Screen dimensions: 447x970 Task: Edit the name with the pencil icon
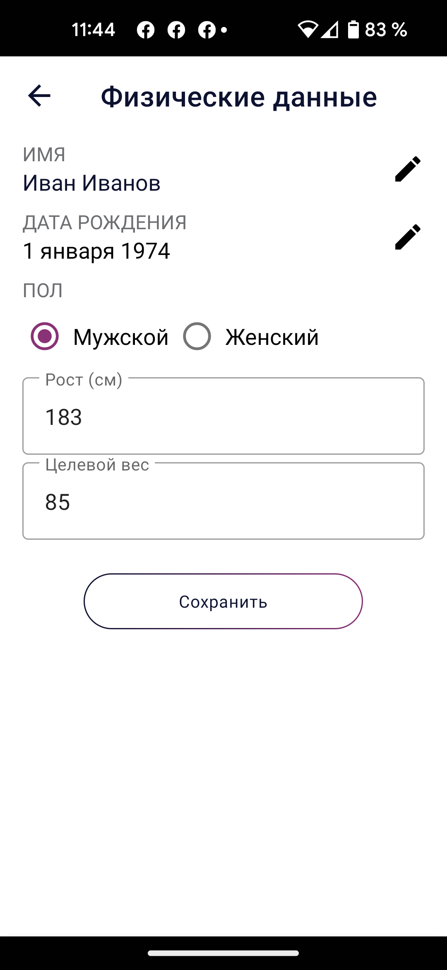(408, 169)
